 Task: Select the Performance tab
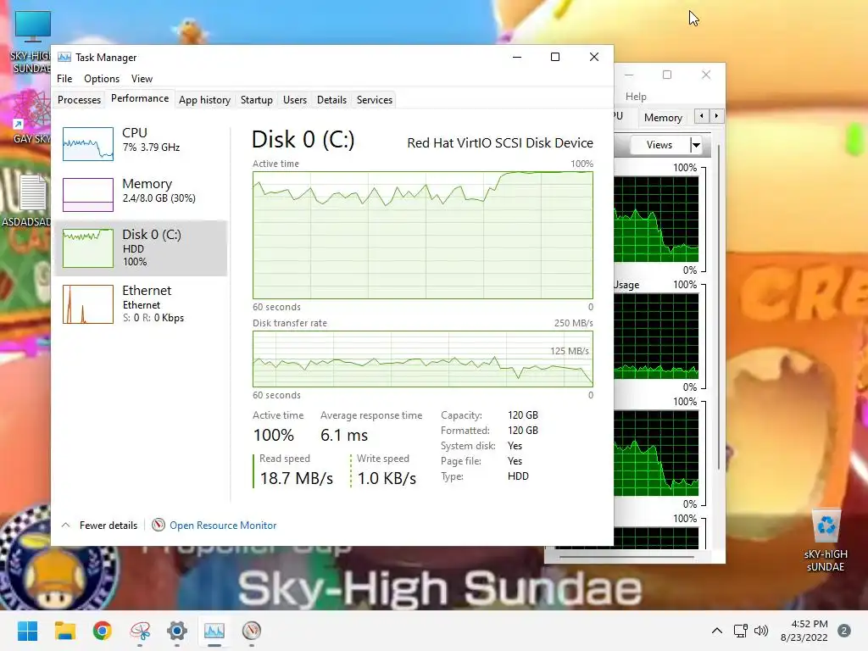140,98
